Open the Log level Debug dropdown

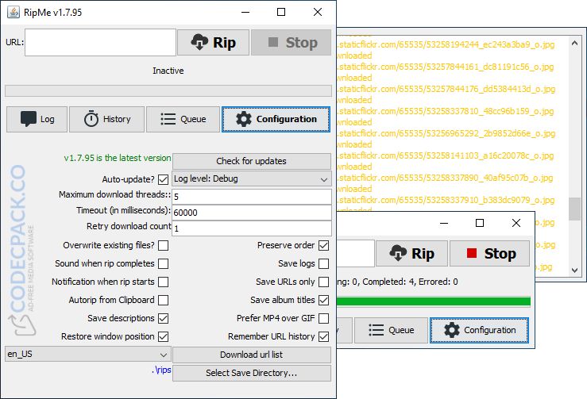[x=252, y=178]
